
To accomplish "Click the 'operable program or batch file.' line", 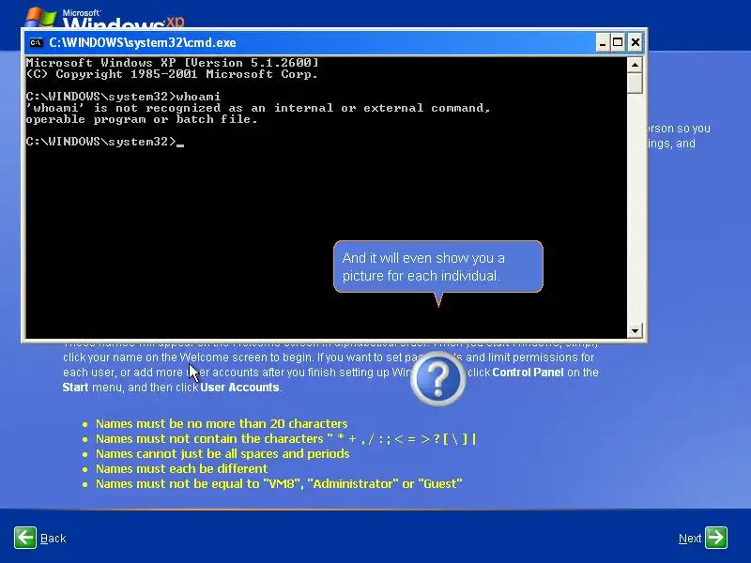I will point(142,120).
